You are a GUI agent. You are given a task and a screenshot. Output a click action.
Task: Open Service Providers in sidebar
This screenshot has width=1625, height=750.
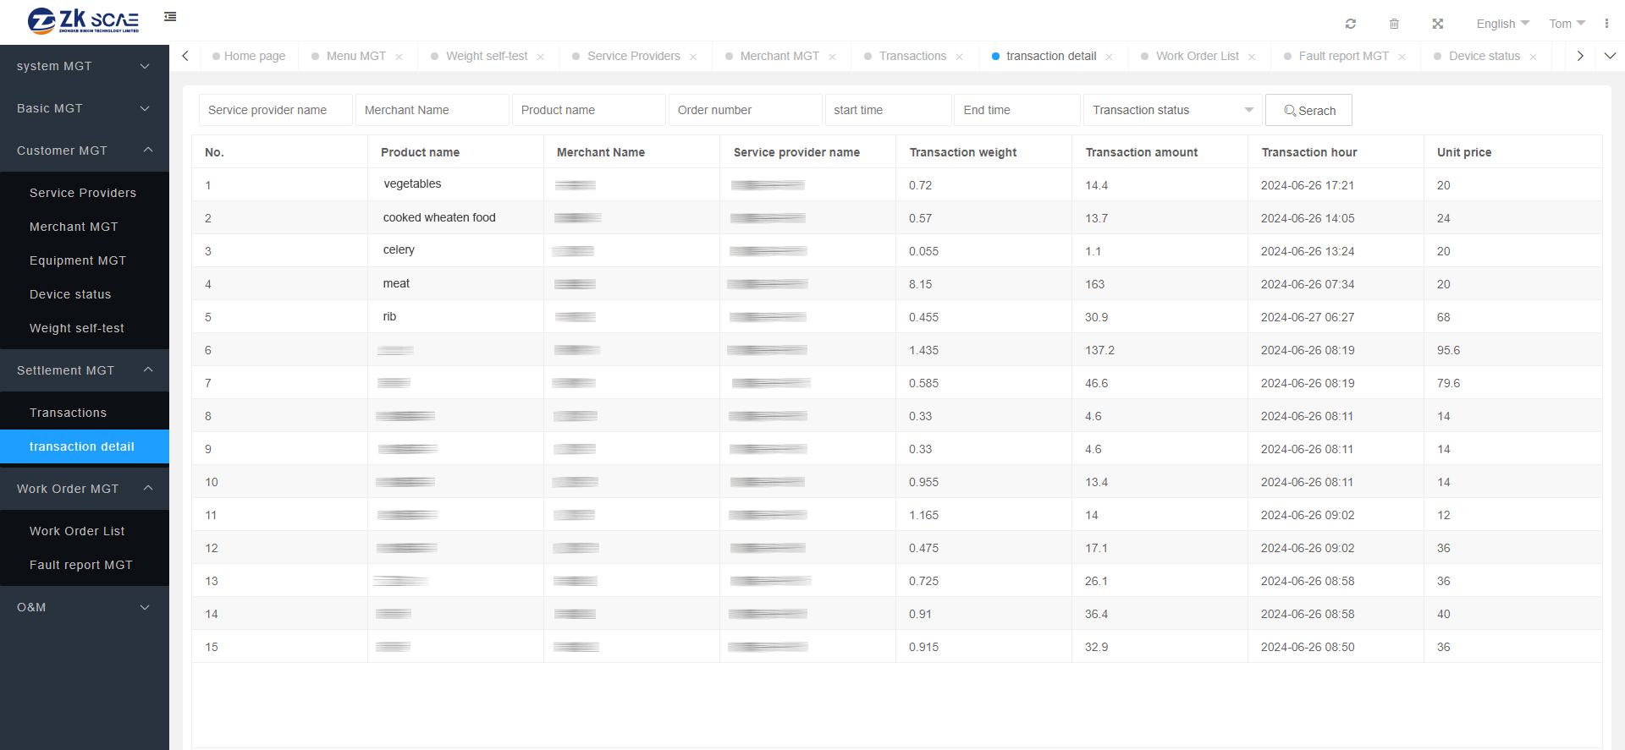83,193
